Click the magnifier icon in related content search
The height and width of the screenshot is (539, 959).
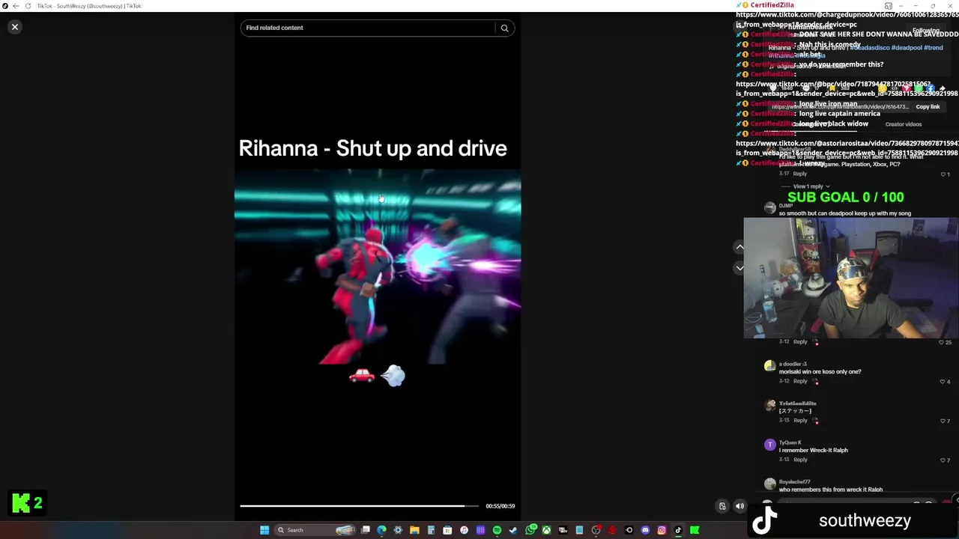pyautogui.click(x=504, y=28)
